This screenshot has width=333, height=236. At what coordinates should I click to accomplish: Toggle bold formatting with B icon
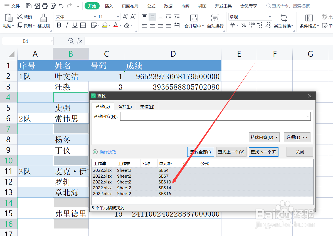(x=59, y=25)
